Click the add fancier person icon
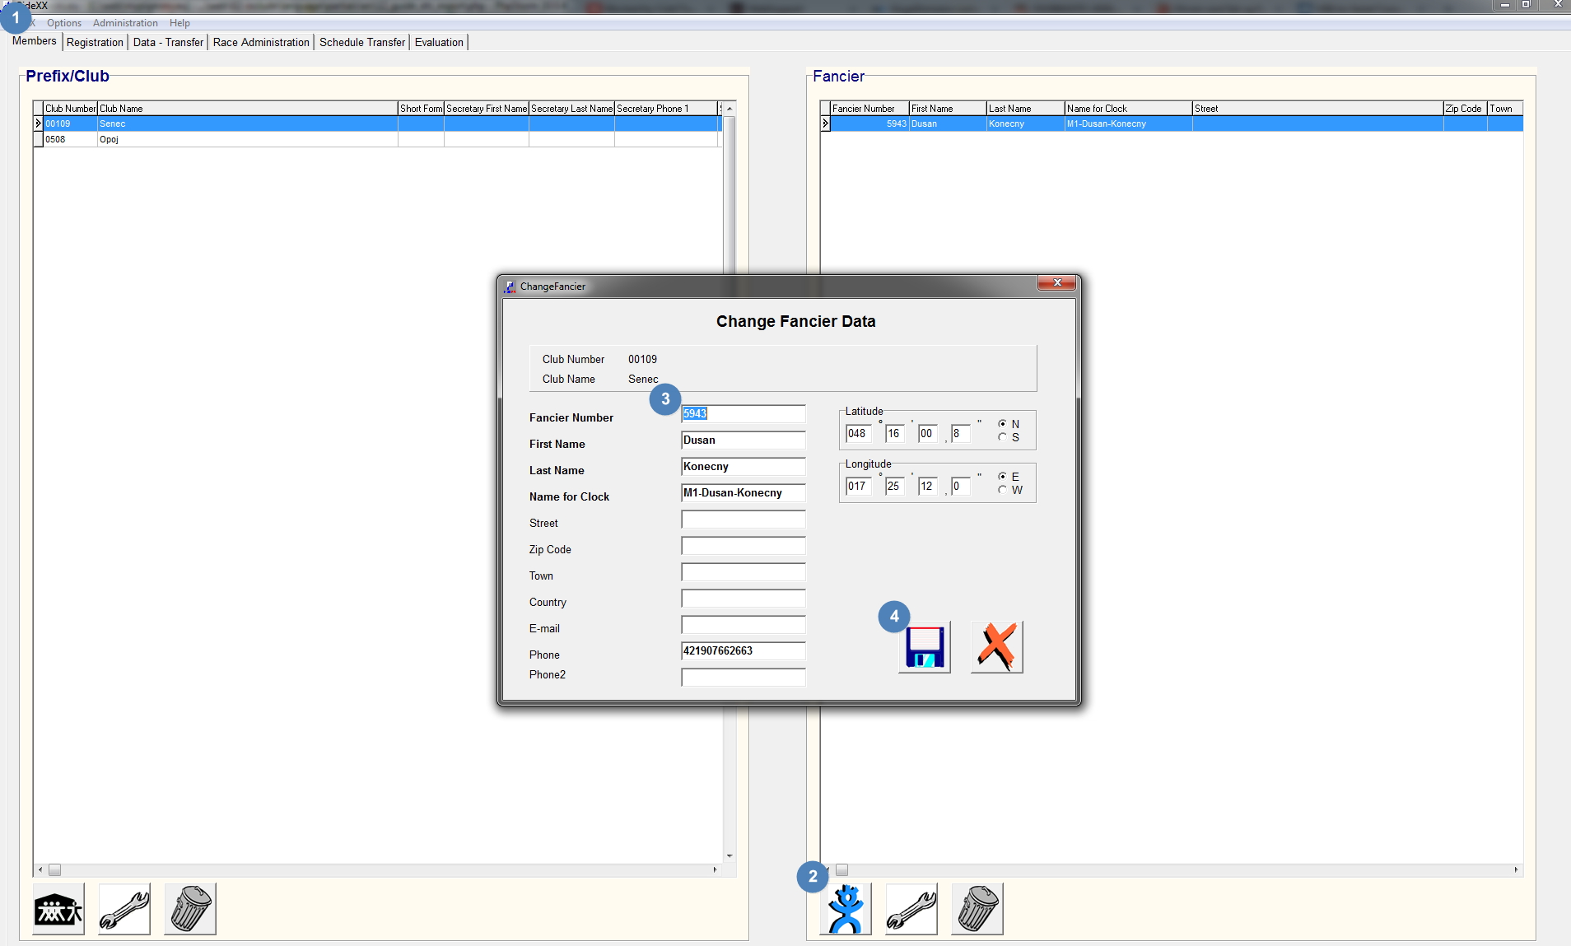 [x=846, y=909]
